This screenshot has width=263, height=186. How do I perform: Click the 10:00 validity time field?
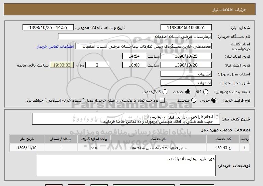coord(134,65)
